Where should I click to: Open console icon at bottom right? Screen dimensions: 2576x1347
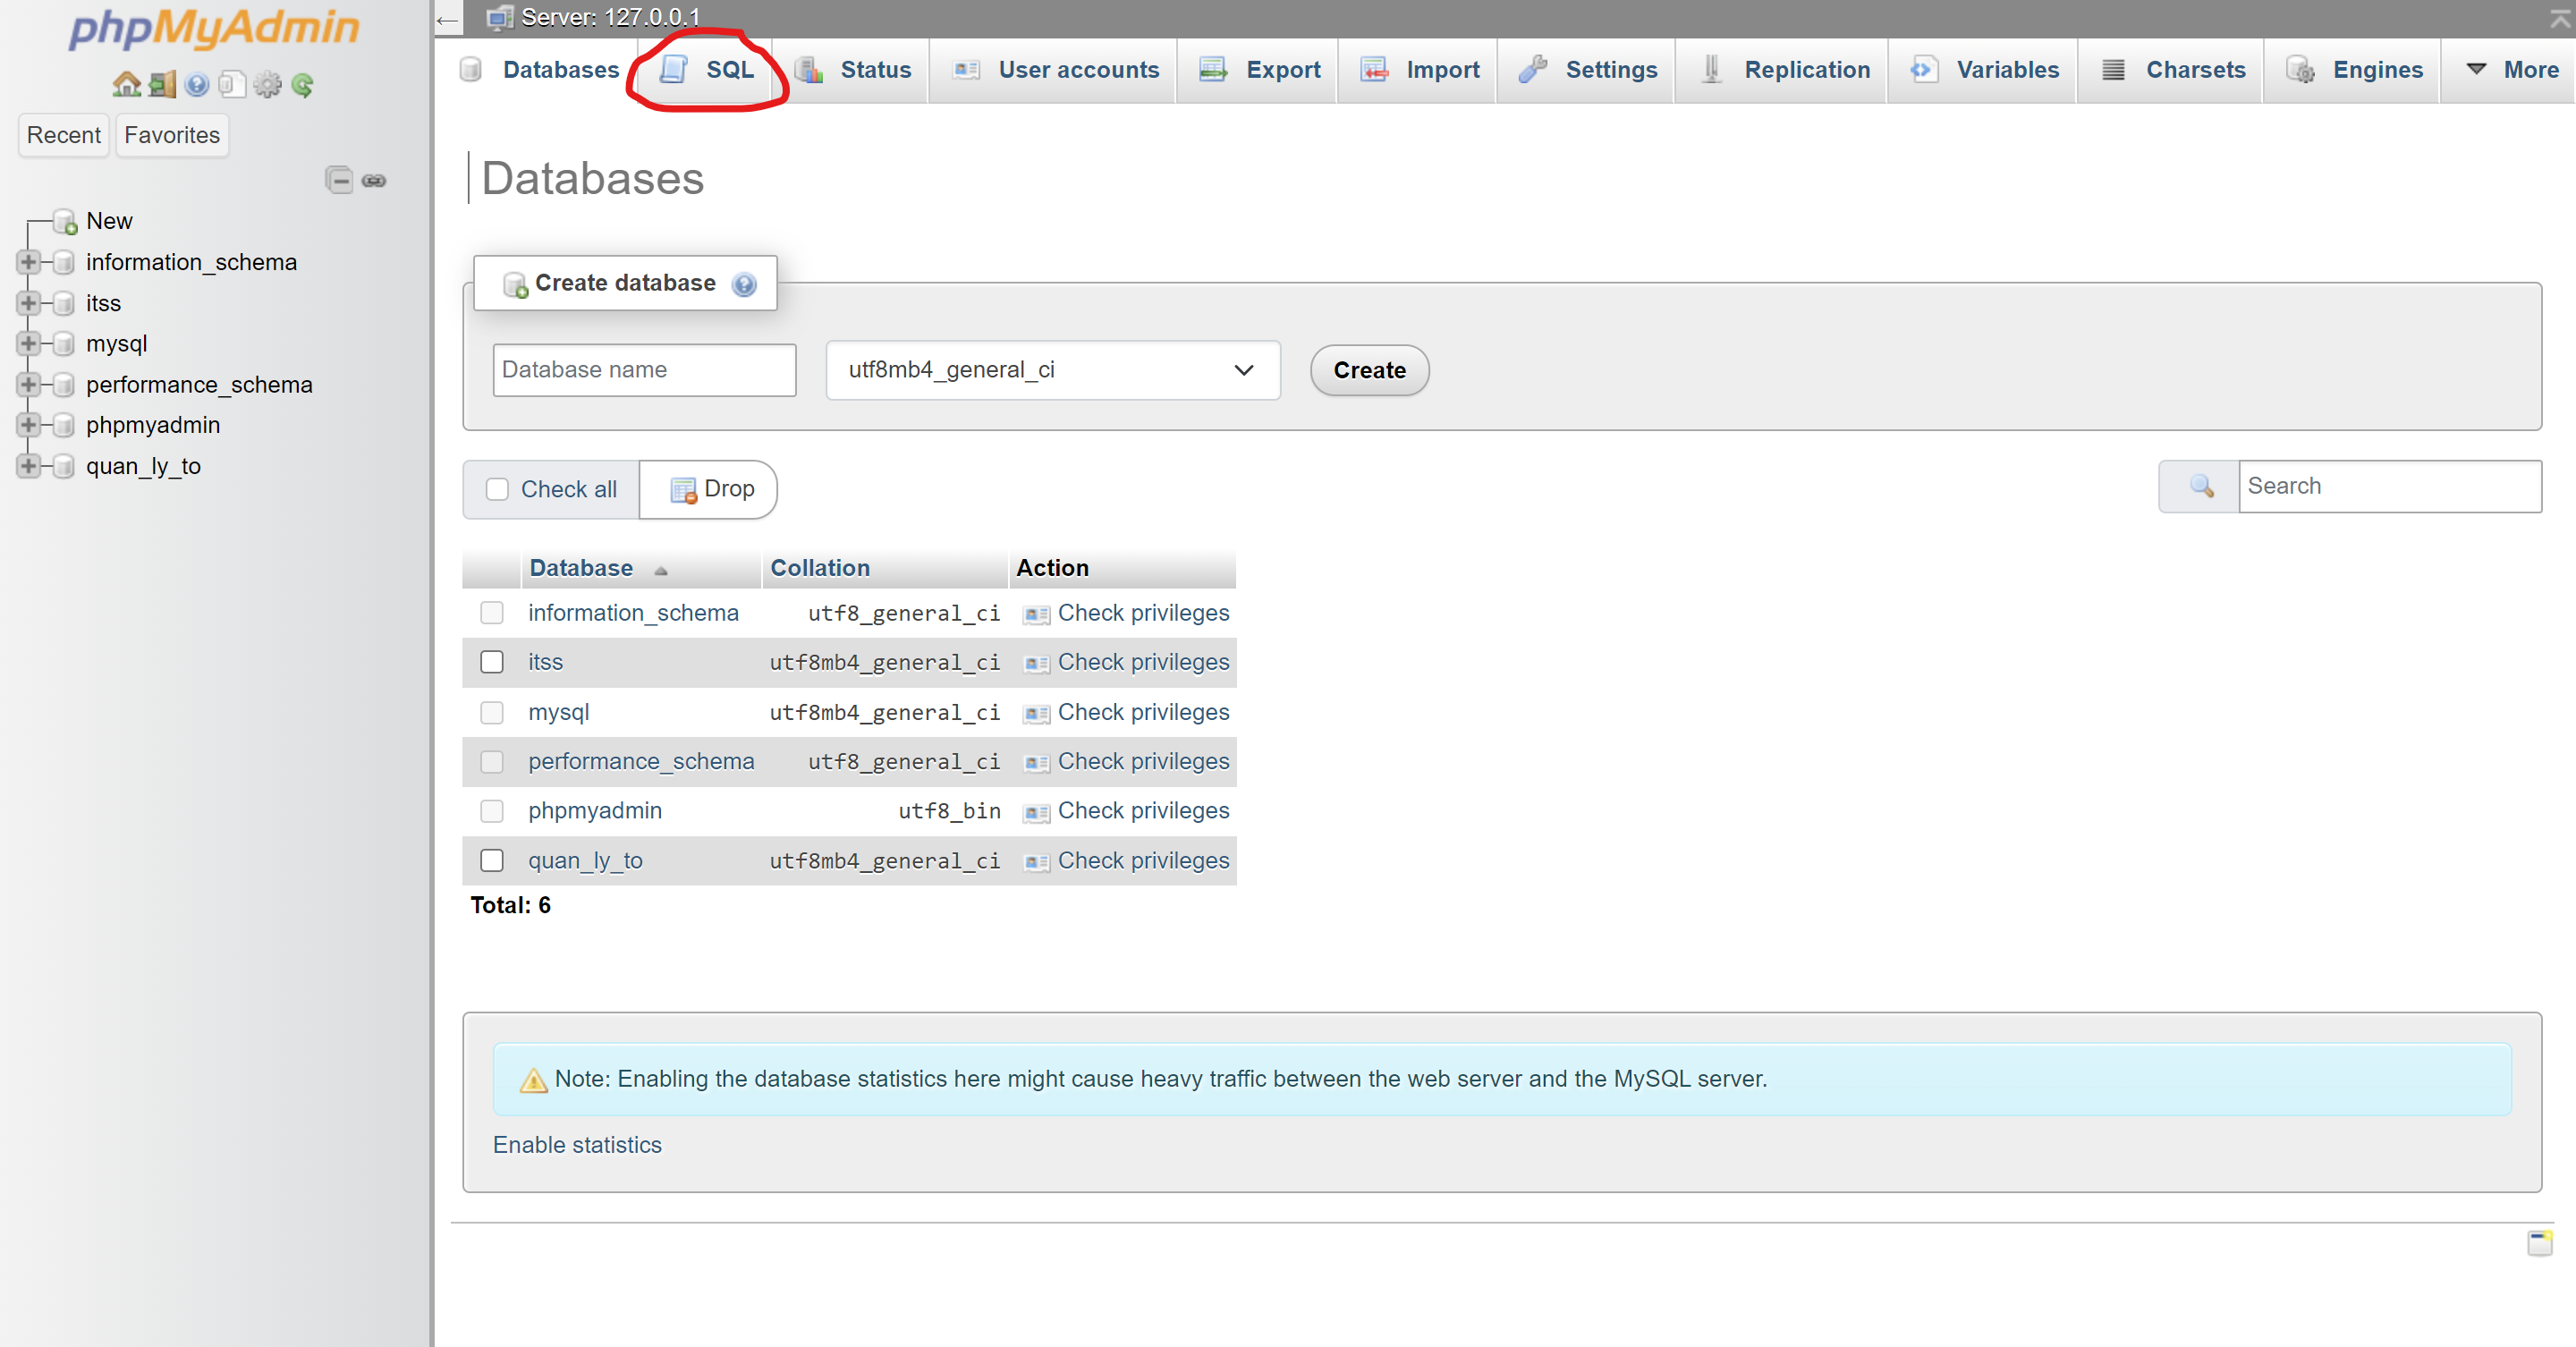[2539, 1243]
